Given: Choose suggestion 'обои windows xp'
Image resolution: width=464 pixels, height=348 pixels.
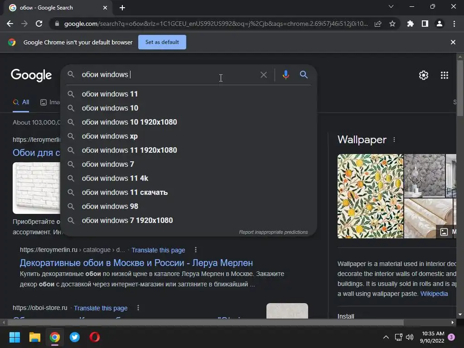Looking at the screenshot, I should point(189,136).
